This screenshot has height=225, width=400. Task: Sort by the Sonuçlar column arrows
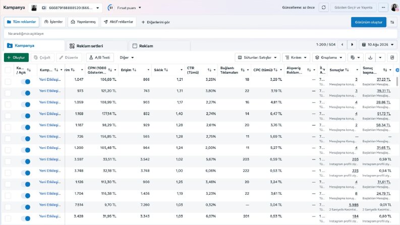point(347,70)
